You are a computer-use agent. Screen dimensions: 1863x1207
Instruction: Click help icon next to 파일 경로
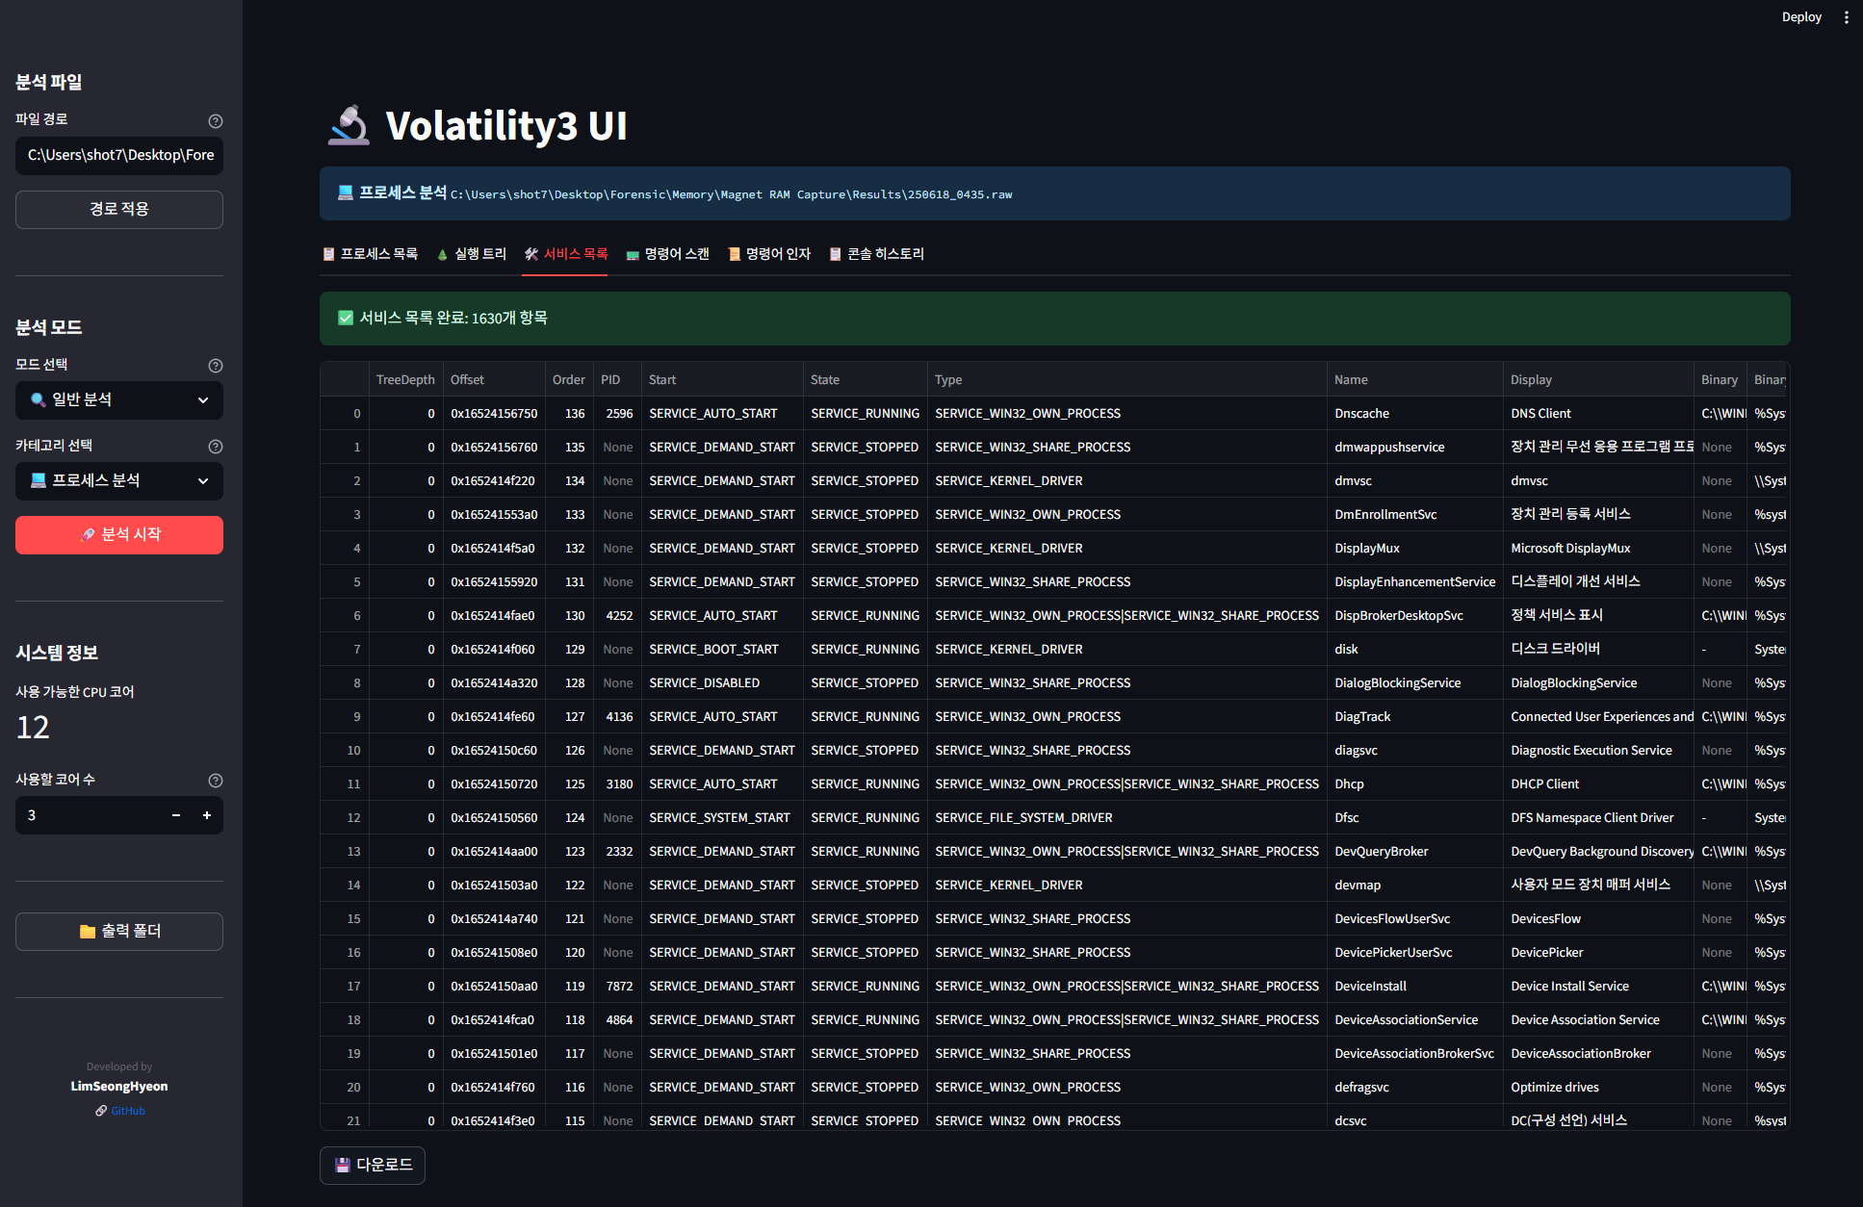click(x=216, y=121)
